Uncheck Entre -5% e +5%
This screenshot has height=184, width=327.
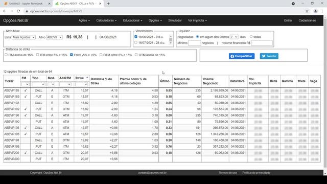click(x=72, y=55)
